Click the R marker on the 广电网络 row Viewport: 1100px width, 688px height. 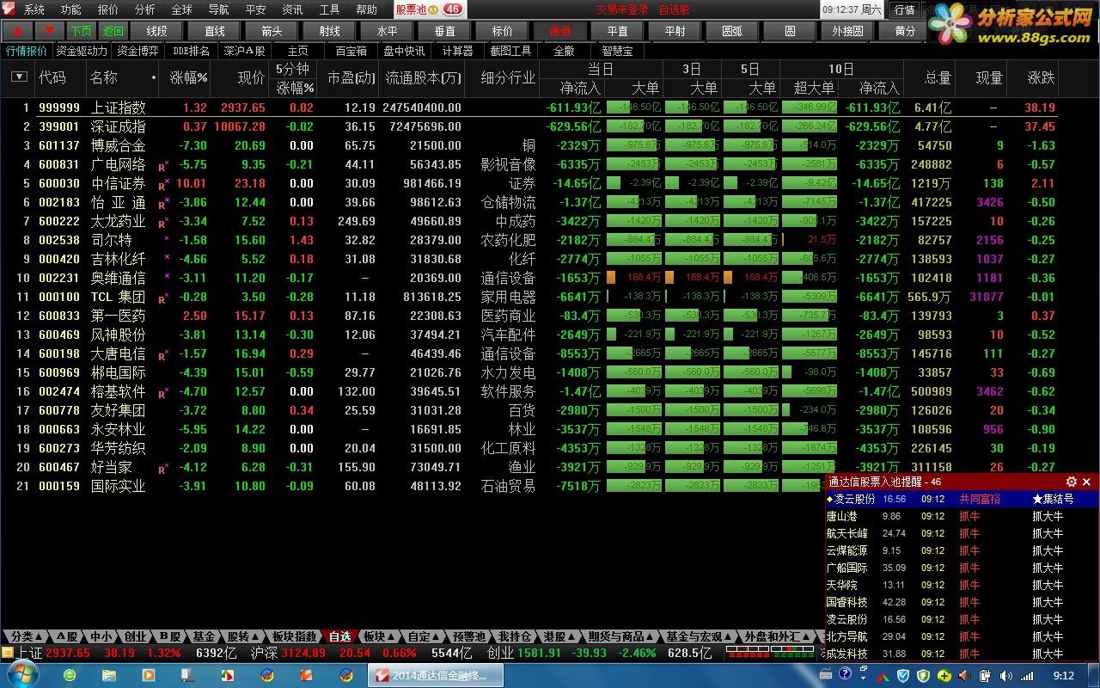pyautogui.click(x=163, y=165)
